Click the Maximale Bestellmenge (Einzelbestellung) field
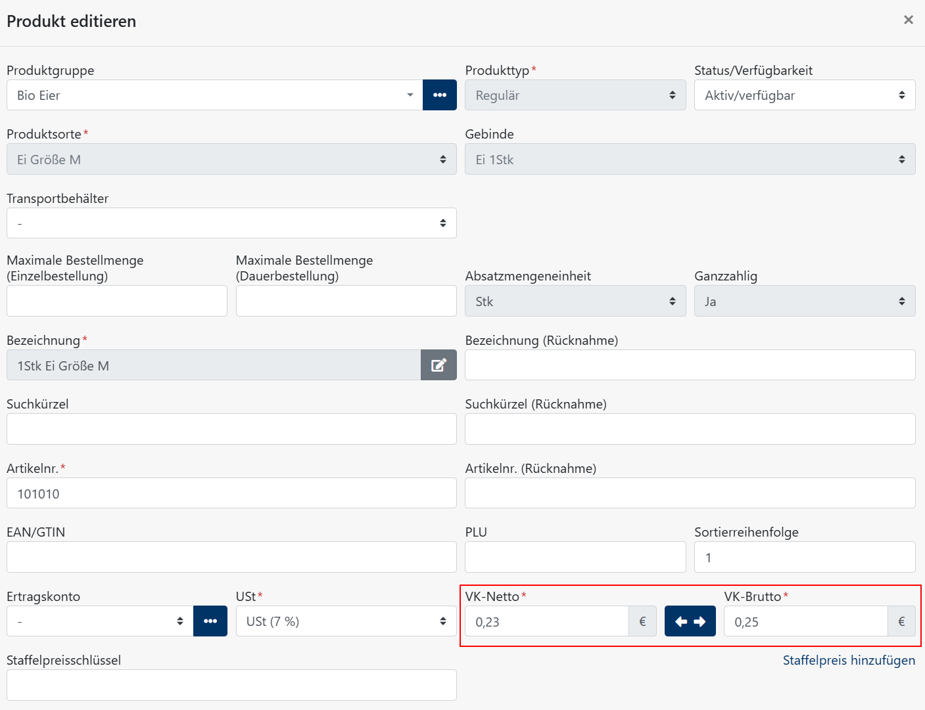This screenshot has width=925, height=710. point(117,301)
